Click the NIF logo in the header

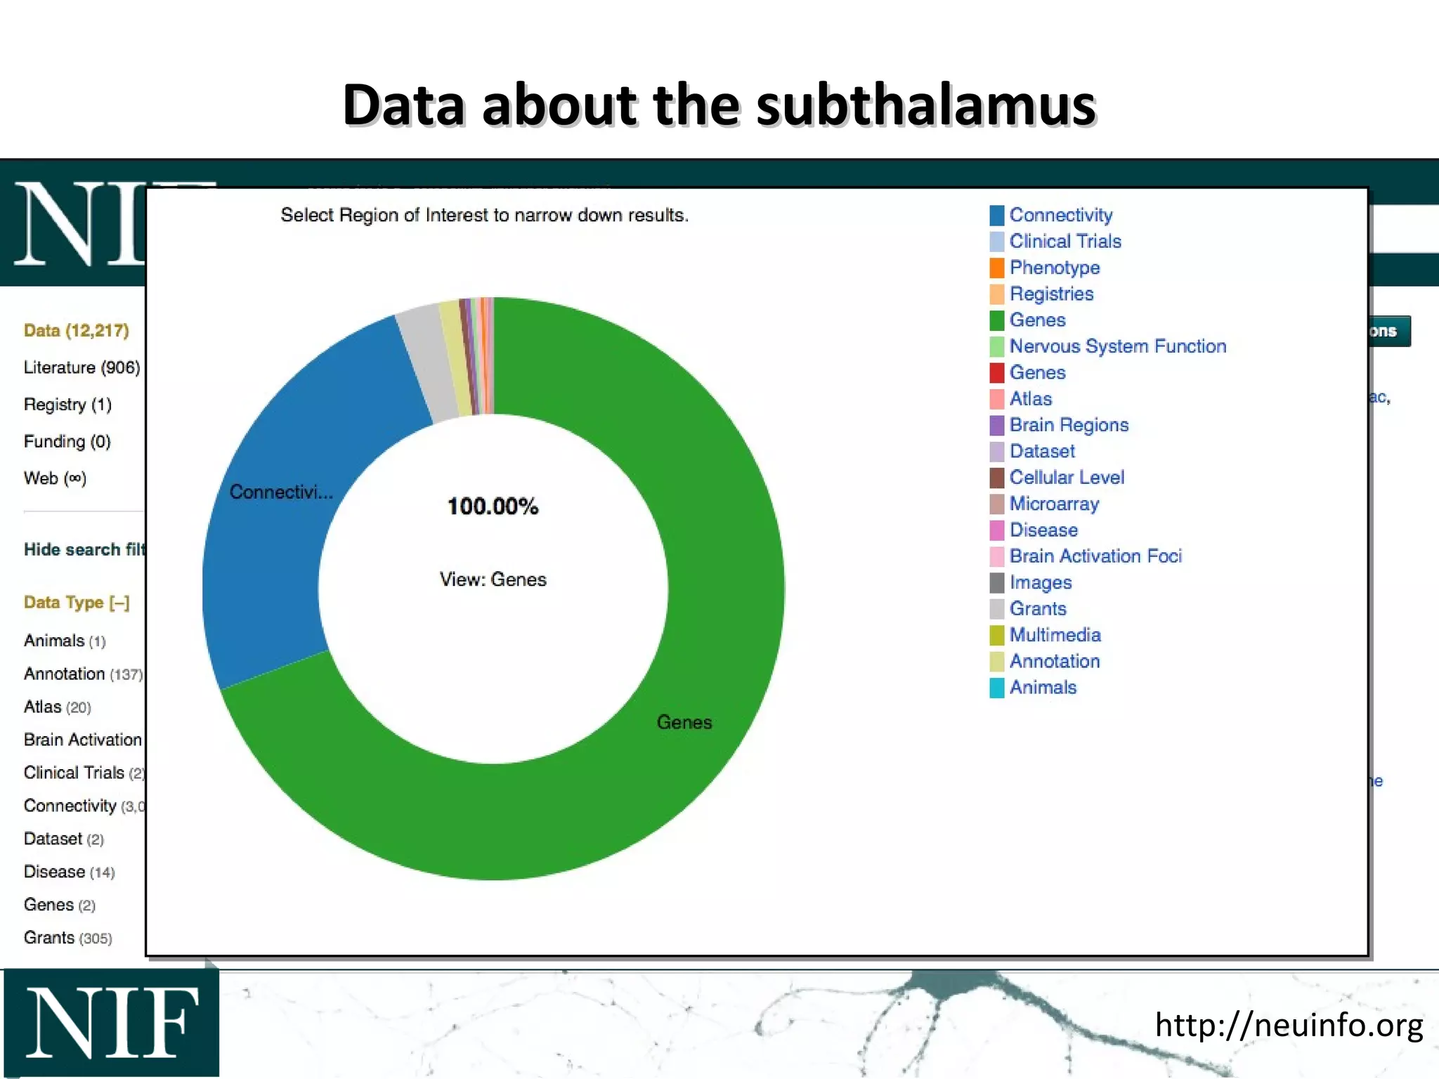(80, 225)
